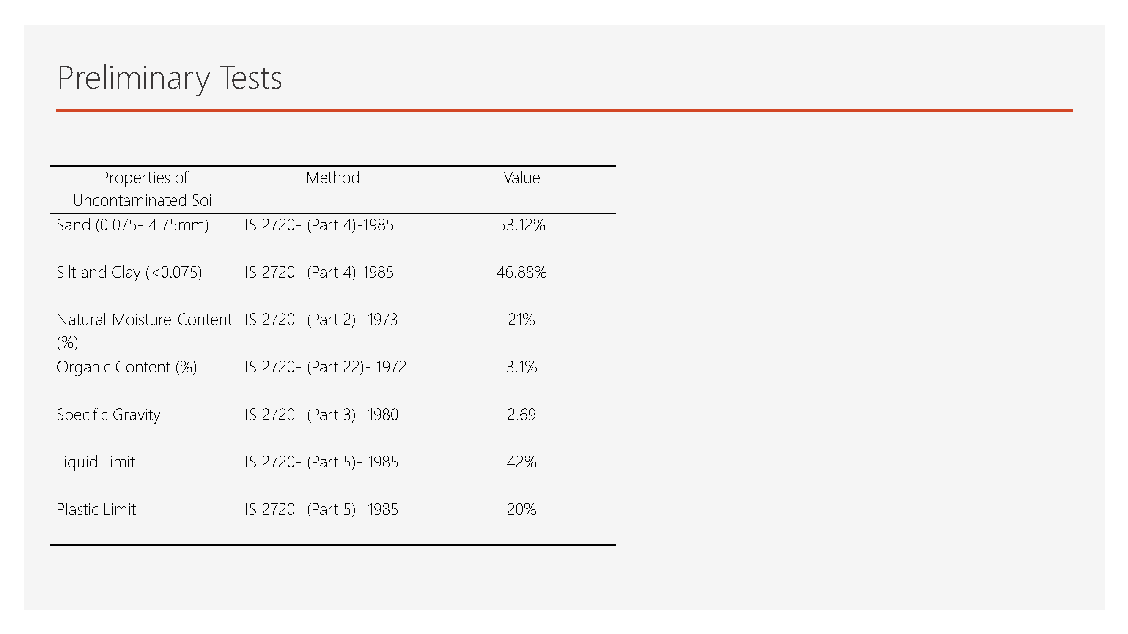Click the Value column header
This screenshot has width=1128, height=634.
[521, 178]
